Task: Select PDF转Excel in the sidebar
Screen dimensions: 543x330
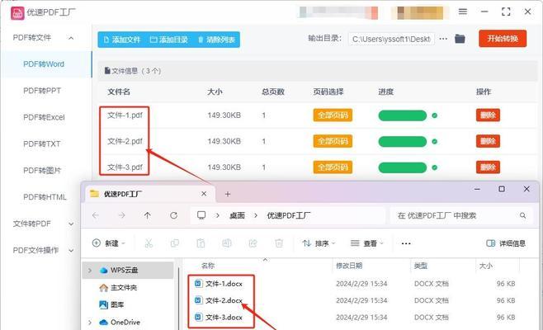Action: coord(44,117)
